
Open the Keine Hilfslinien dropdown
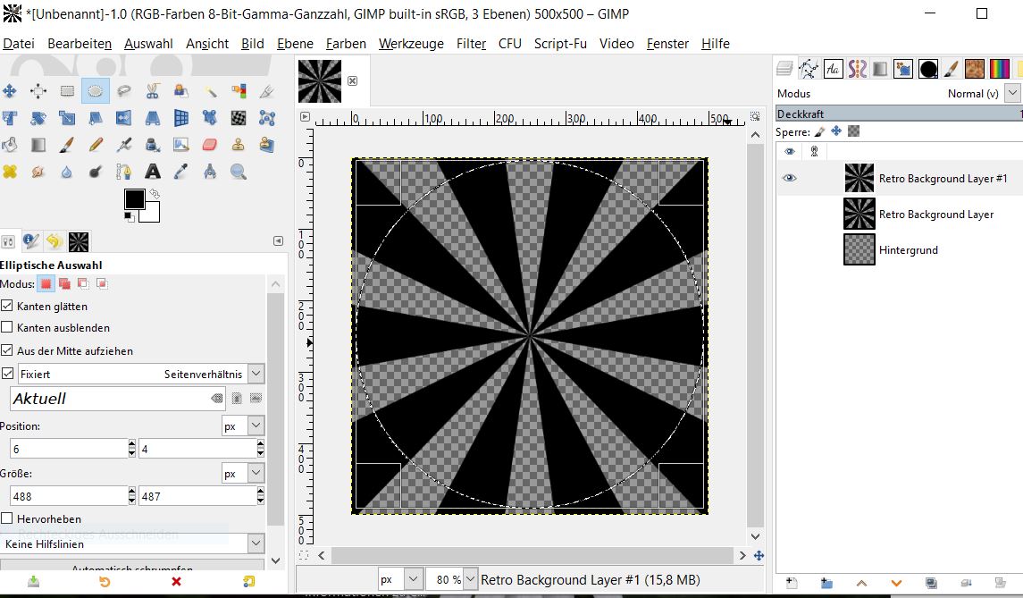[256, 543]
